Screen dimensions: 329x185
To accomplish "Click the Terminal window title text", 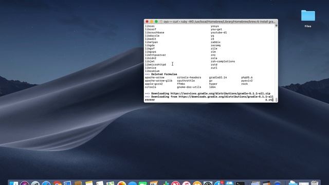I will tap(220, 22).
